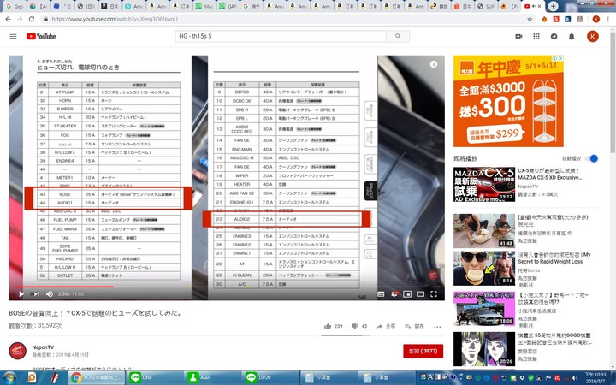Screen dimensions: 616x385
Task: Open the YouTube account avatar K
Action: click(593, 36)
